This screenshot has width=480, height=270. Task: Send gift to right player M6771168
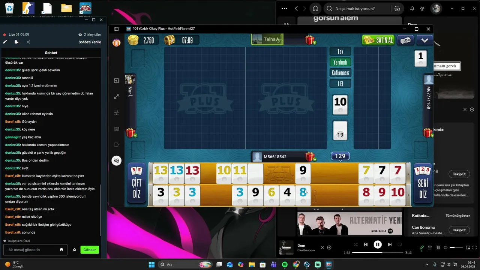click(428, 133)
